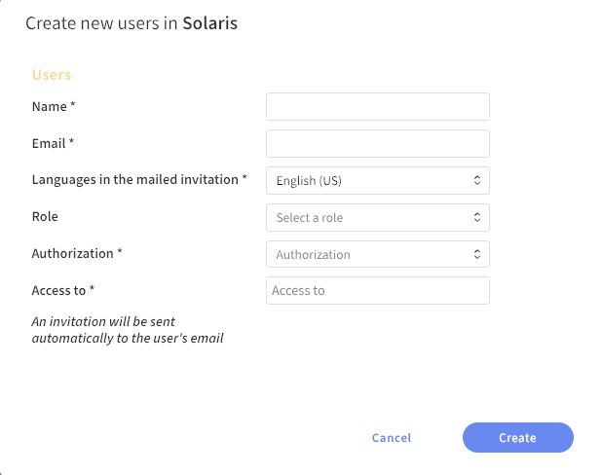
Task: Click the invitation will be sent note
Action: pos(128,330)
